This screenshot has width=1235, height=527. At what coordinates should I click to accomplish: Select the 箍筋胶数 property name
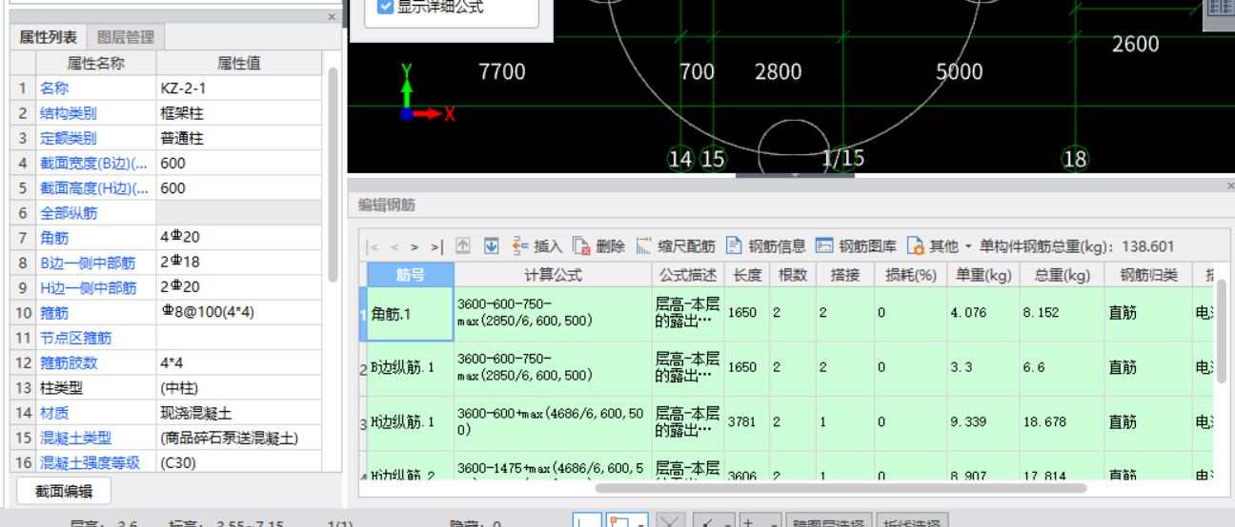68,363
